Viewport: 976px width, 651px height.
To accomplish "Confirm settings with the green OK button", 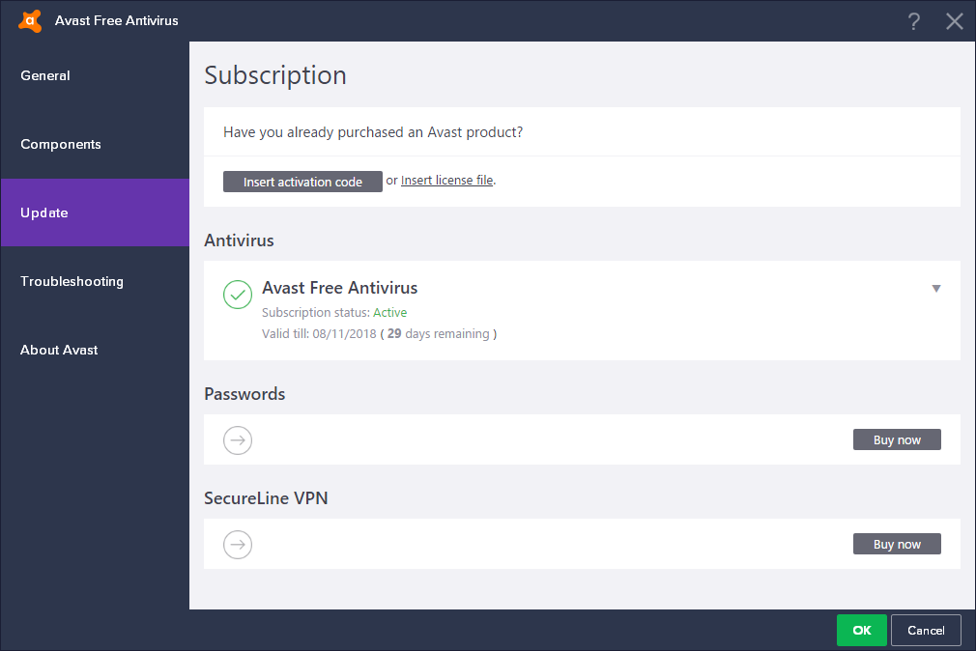I will (861, 631).
